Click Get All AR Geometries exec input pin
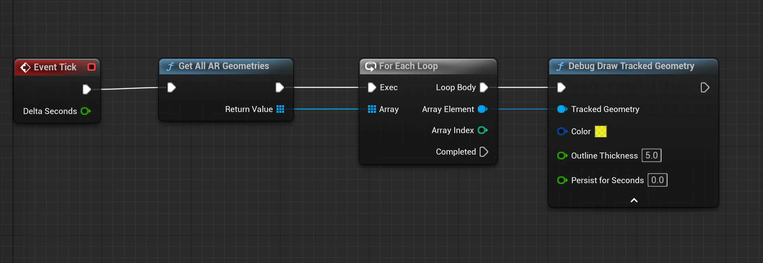Screen dimensions: 763x263 [171, 87]
